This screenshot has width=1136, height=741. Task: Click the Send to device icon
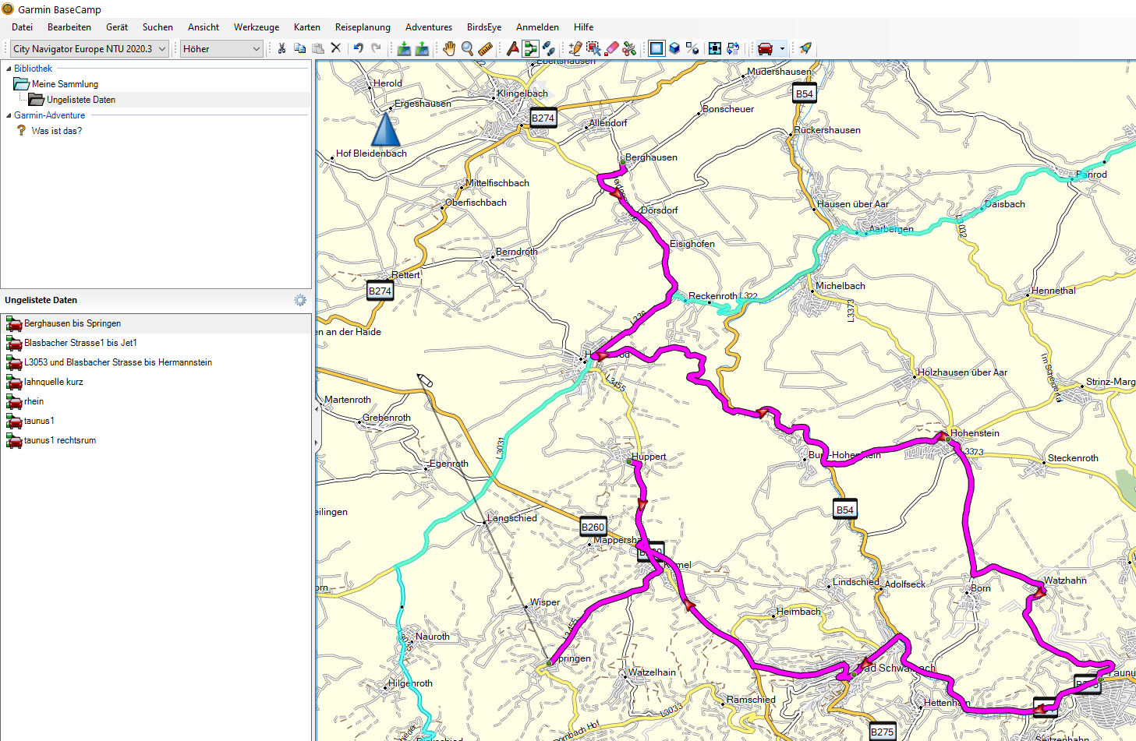(x=404, y=48)
